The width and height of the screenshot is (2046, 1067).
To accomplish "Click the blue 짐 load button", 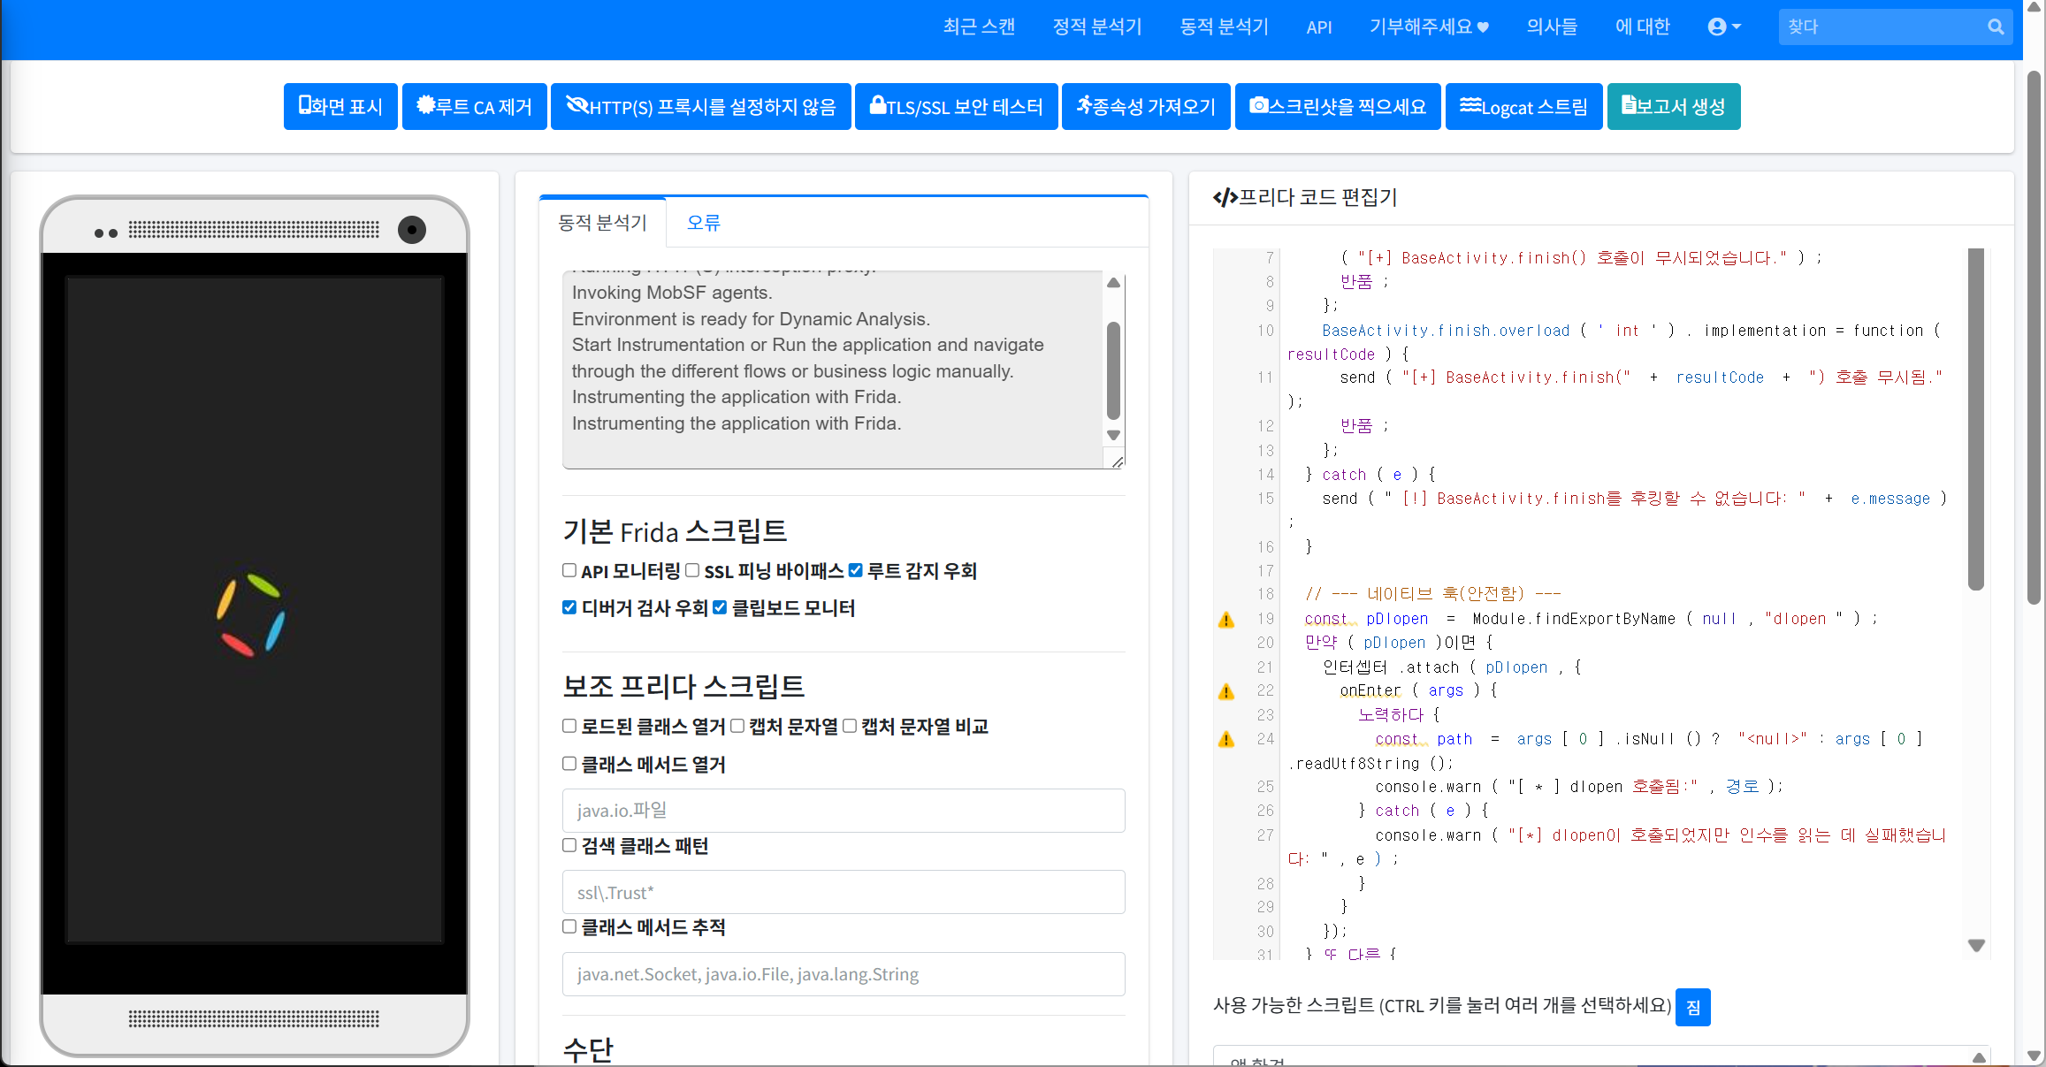I will [x=1692, y=1007].
